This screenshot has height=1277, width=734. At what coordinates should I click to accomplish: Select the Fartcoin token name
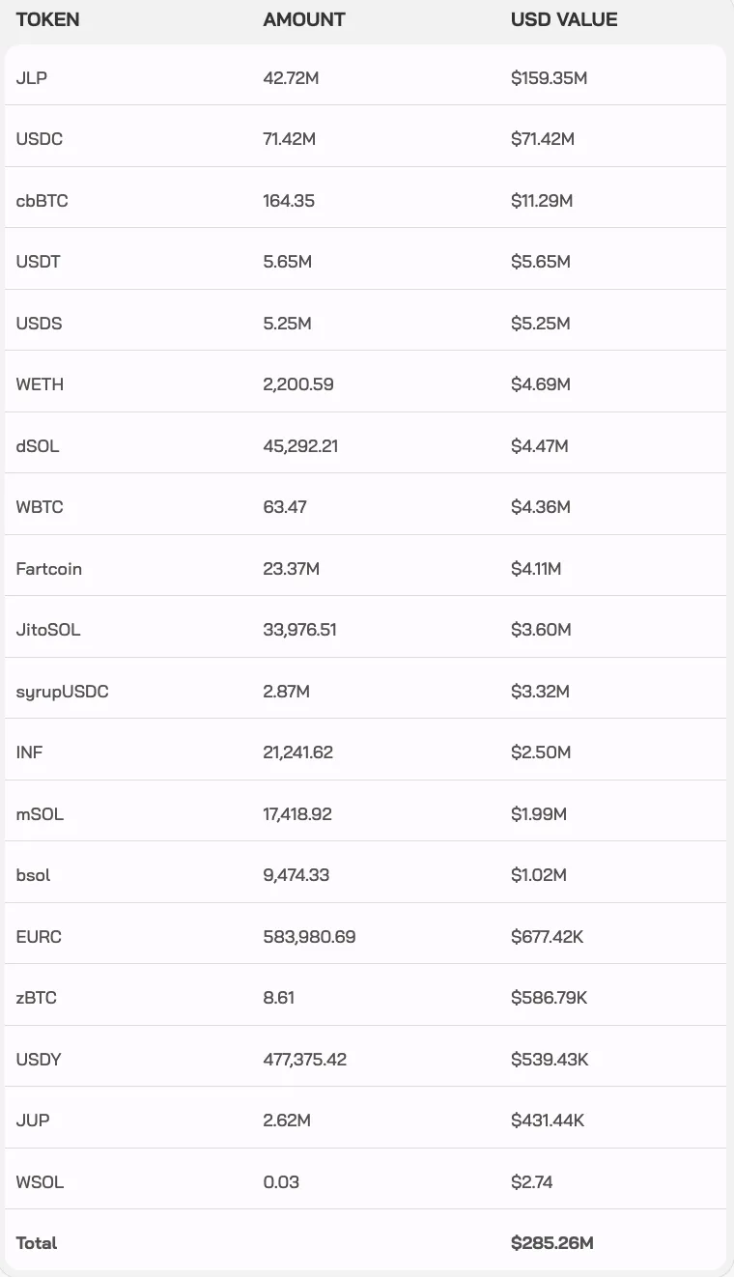(x=49, y=568)
